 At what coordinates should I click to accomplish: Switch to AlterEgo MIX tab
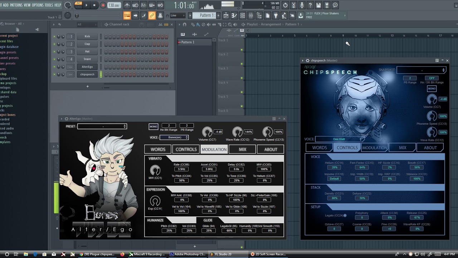pyautogui.click(x=242, y=149)
